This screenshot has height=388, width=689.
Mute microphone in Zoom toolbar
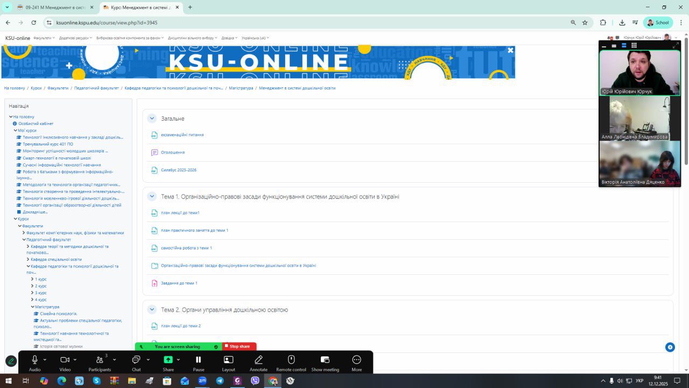pyautogui.click(x=34, y=360)
